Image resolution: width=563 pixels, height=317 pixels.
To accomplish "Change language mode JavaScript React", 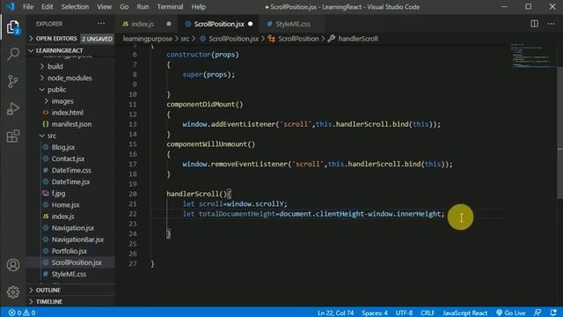I will click(x=465, y=313).
